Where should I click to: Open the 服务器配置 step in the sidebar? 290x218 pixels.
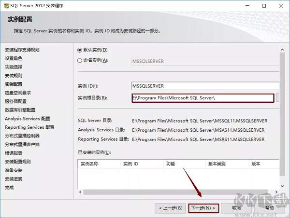click(x=16, y=101)
